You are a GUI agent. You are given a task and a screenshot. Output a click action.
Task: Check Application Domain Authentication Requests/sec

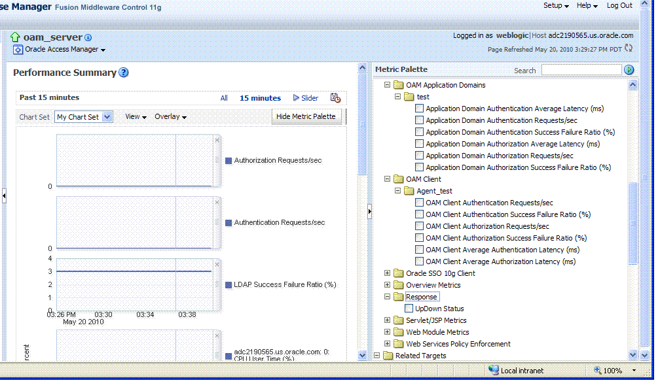tap(419, 120)
